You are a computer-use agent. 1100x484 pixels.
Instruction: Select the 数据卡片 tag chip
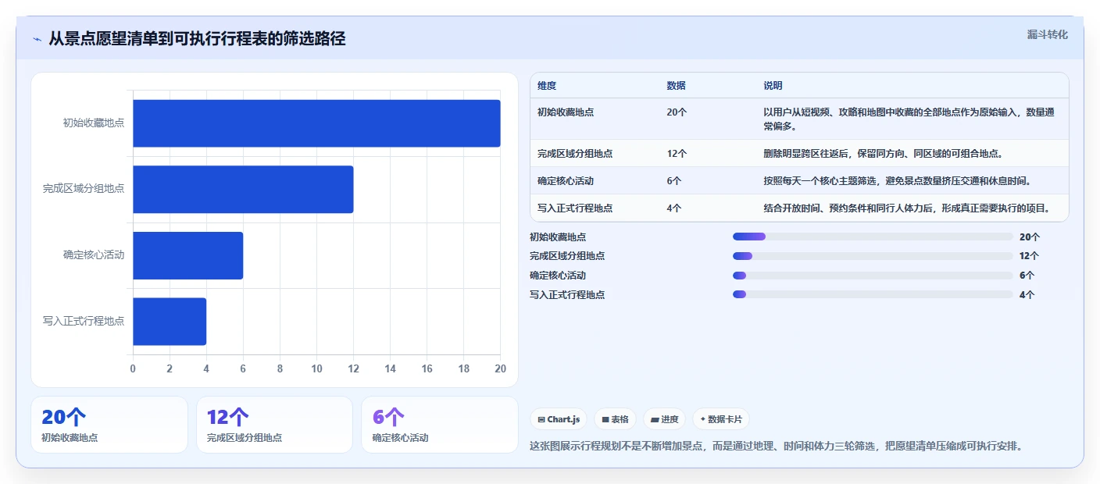(721, 419)
